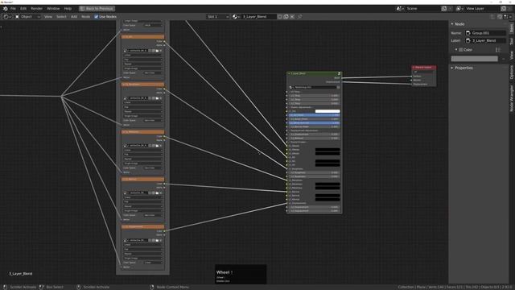Click the second blue highlighted slider in group node

click(x=315, y=122)
